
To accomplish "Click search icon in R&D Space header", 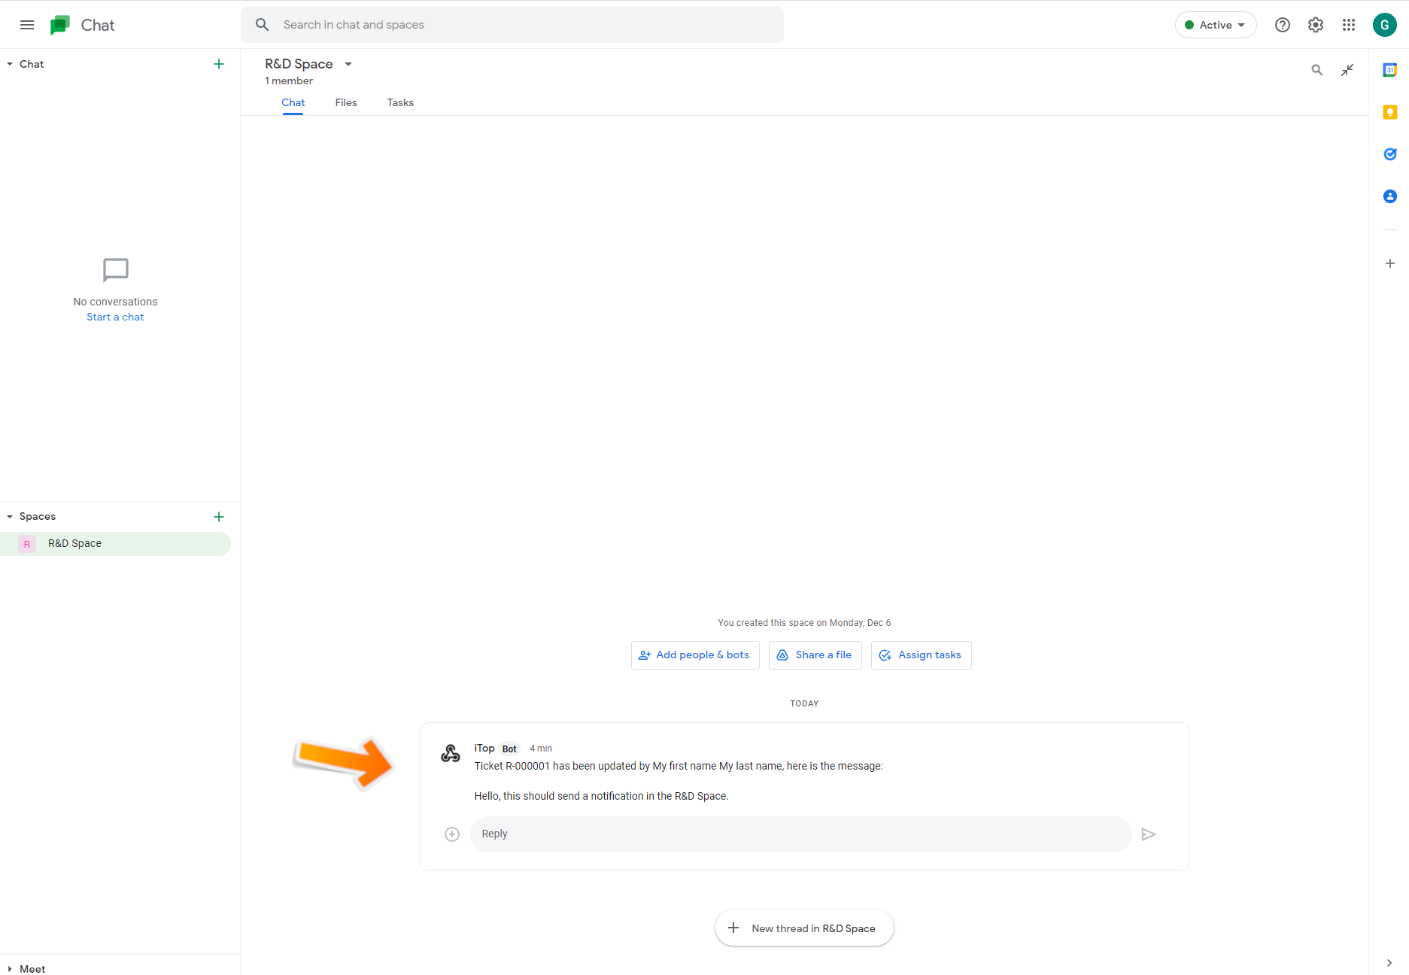I will [1317, 70].
